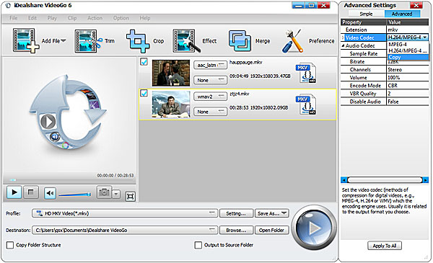Start playback with the play button

point(14,192)
